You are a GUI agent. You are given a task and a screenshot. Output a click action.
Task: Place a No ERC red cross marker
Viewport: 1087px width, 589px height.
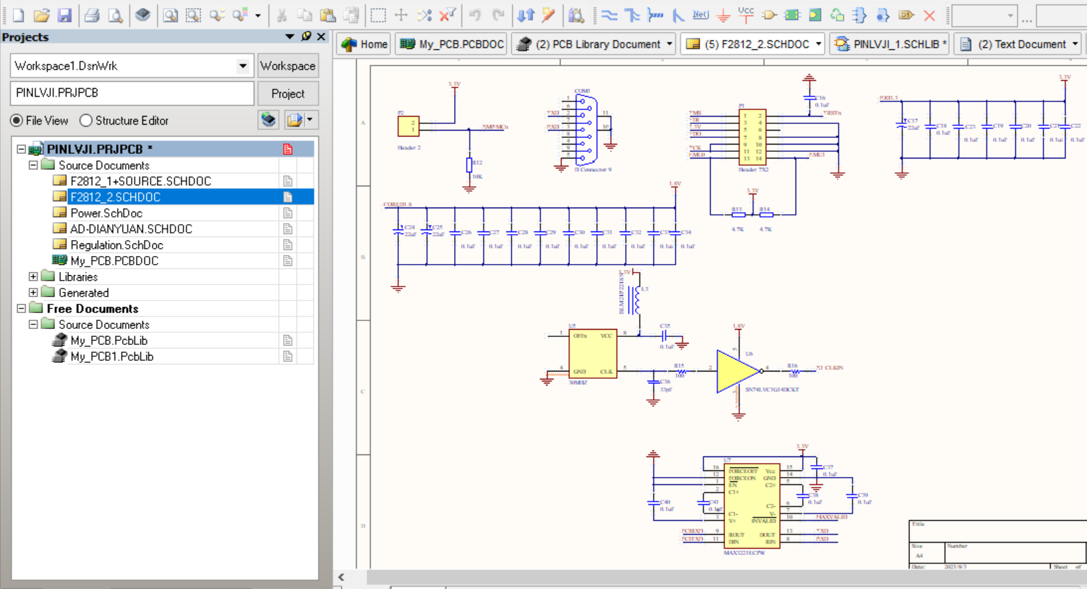pos(929,15)
